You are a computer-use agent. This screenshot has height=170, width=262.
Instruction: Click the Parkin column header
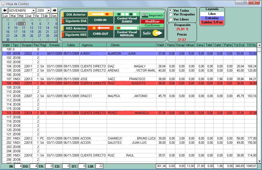(228, 45)
